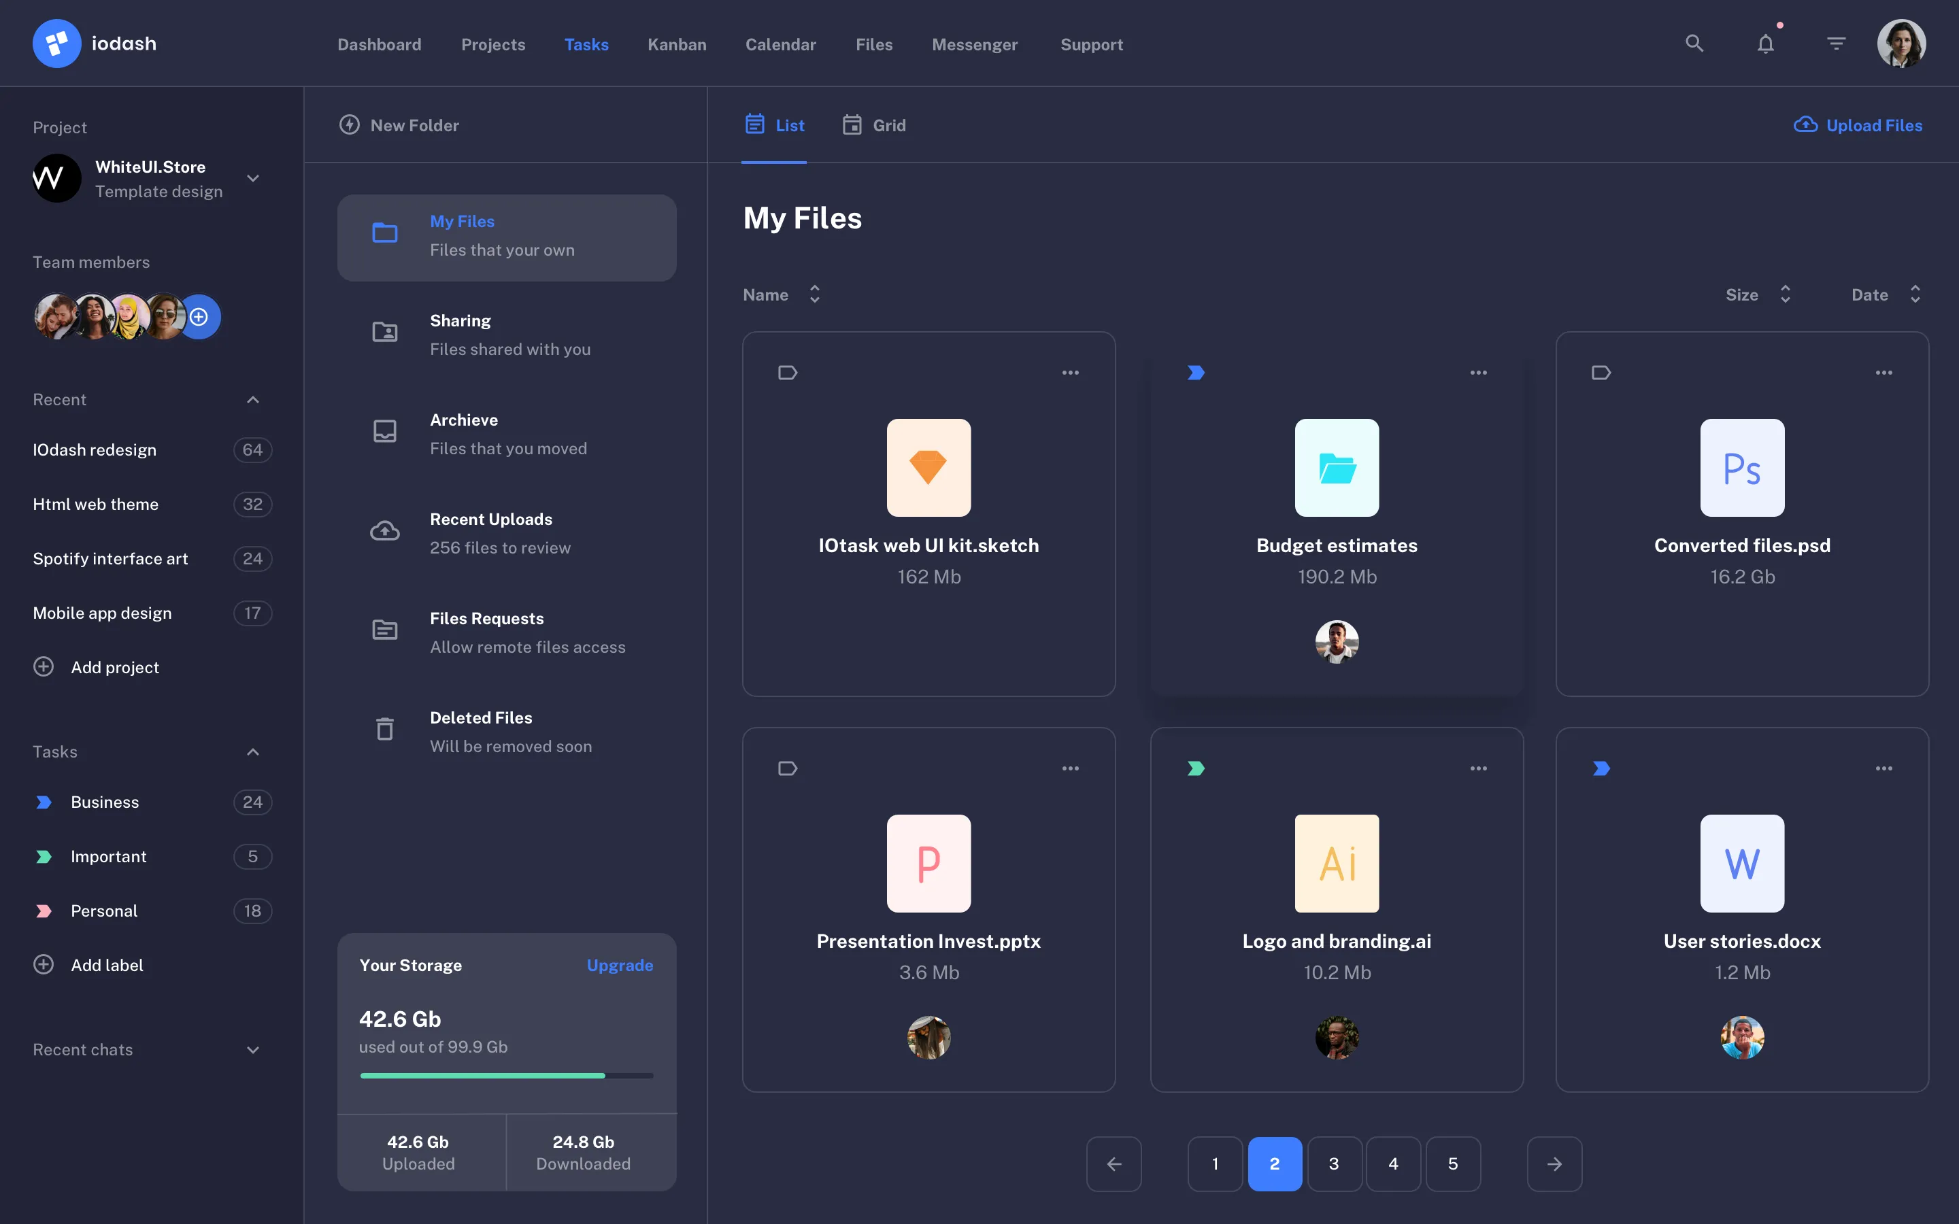This screenshot has width=1959, height=1224.
Task: Open the Deleted Files trash icon
Action: tap(384, 728)
